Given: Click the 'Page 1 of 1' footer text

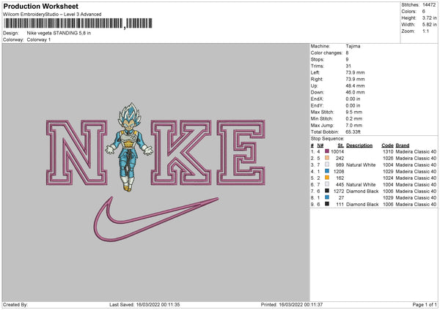Looking at the screenshot, I should click(x=425, y=304).
